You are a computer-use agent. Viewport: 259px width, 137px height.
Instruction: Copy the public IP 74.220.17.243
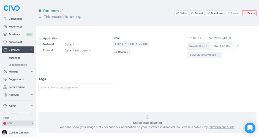tap(229, 38)
